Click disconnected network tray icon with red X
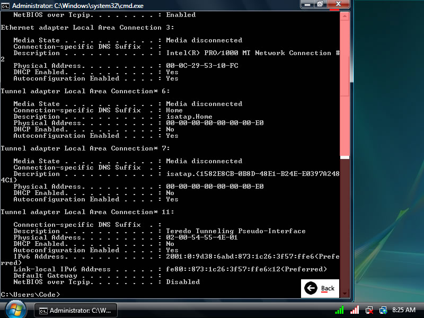424x318 pixels. [369, 310]
